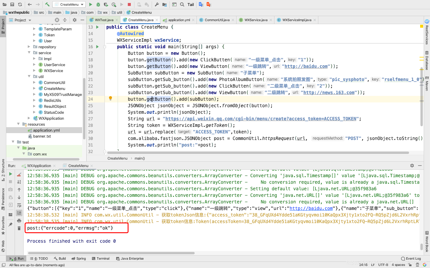Click the breadcrumb main() in editor footer
The image size is (430, 268).
(x=140, y=158)
